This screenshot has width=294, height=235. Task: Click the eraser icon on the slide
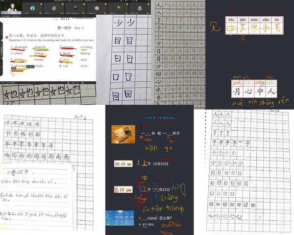pos(30,67)
